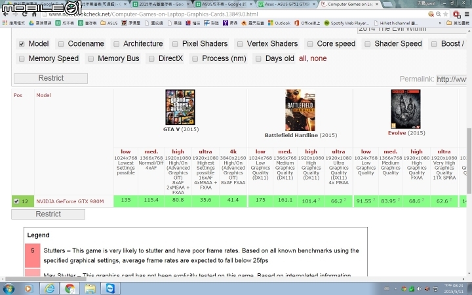Enable the Core speed checkbox
The image size is (472, 295).
click(310, 44)
